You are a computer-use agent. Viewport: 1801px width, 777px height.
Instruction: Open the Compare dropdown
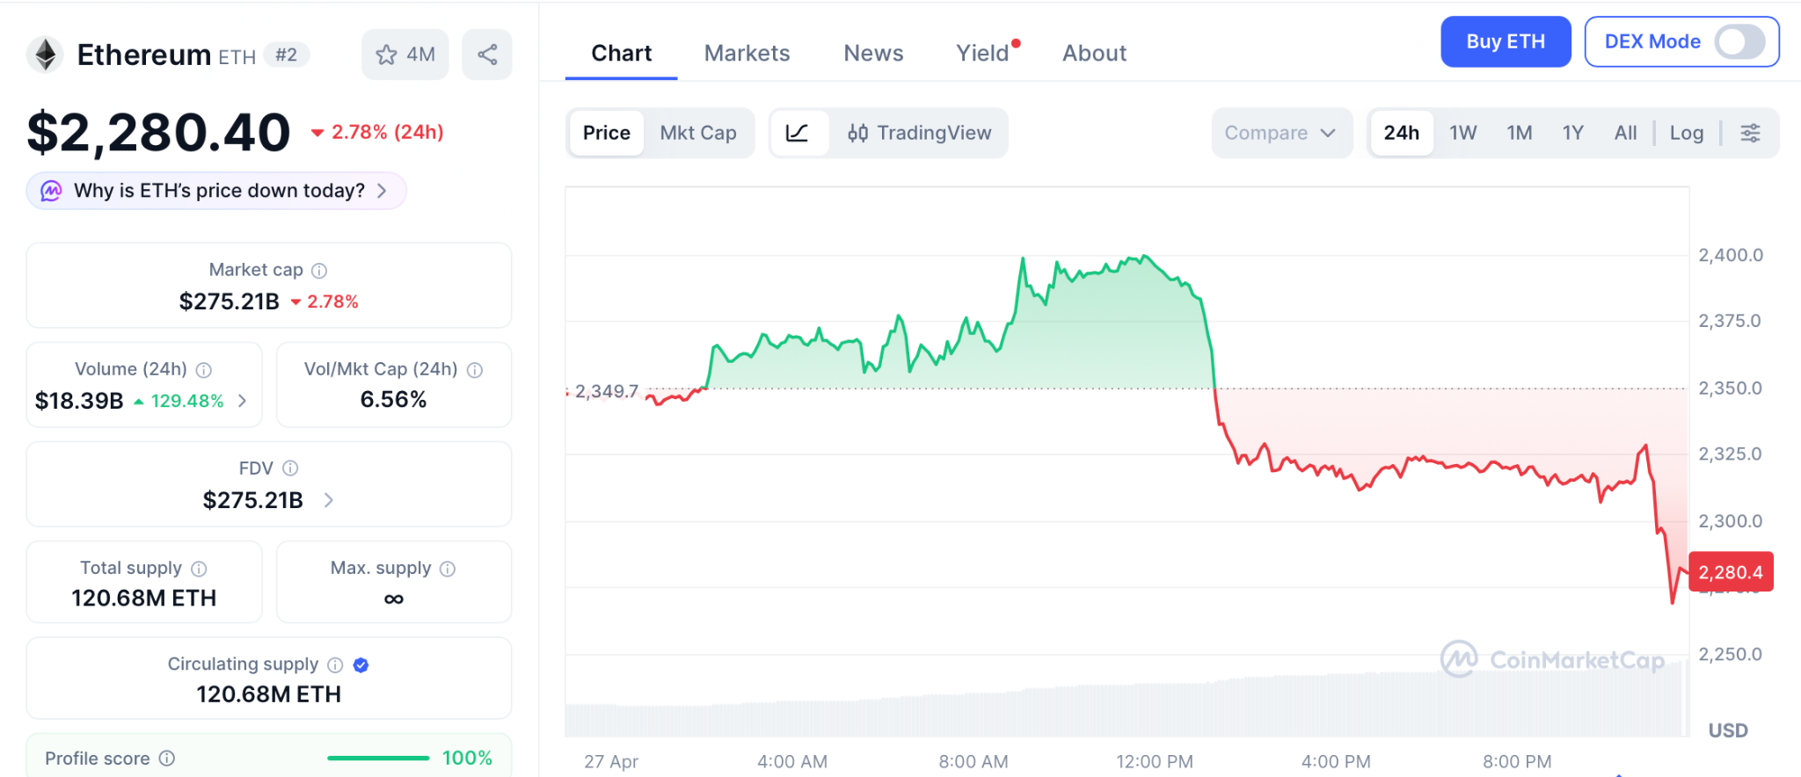click(1280, 133)
